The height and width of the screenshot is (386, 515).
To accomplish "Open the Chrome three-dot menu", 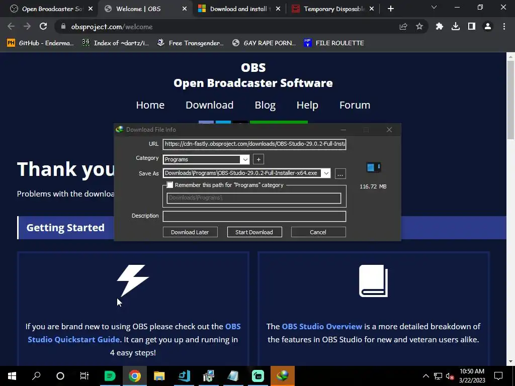I will point(504,27).
